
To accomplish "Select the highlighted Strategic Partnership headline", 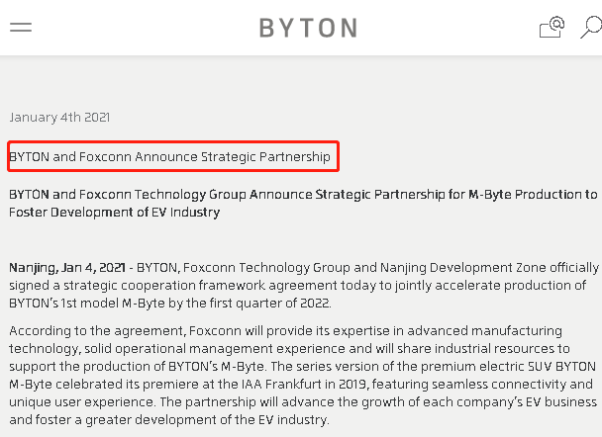I will [x=172, y=156].
